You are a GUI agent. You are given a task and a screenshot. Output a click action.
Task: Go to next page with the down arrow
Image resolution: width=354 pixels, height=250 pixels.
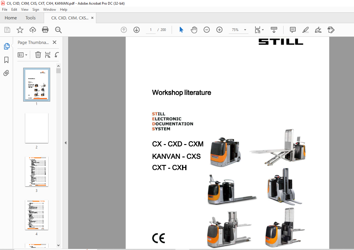pyautogui.click(x=137, y=30)
